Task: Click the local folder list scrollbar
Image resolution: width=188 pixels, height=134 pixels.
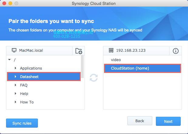Action: (x=82, y=67)
